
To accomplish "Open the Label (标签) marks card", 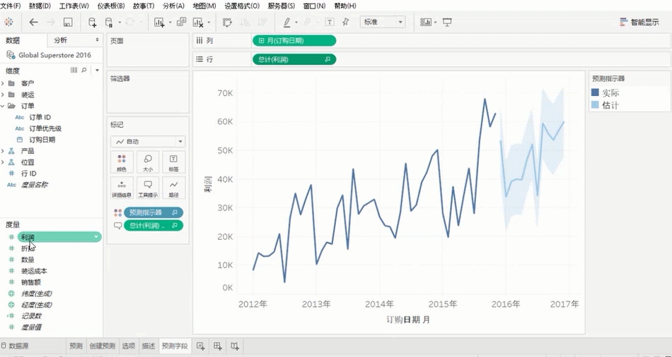I will pos(174,162).
